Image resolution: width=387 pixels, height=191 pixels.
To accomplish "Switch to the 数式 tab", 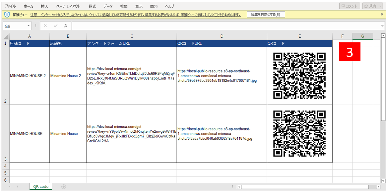I will 92,6.
